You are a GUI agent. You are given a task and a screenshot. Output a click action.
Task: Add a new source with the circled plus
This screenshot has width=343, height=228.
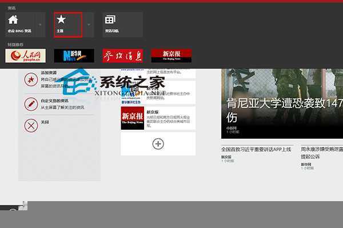[x=158, y=144]
